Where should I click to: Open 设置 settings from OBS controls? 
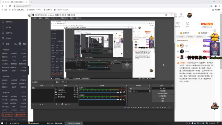163,99
